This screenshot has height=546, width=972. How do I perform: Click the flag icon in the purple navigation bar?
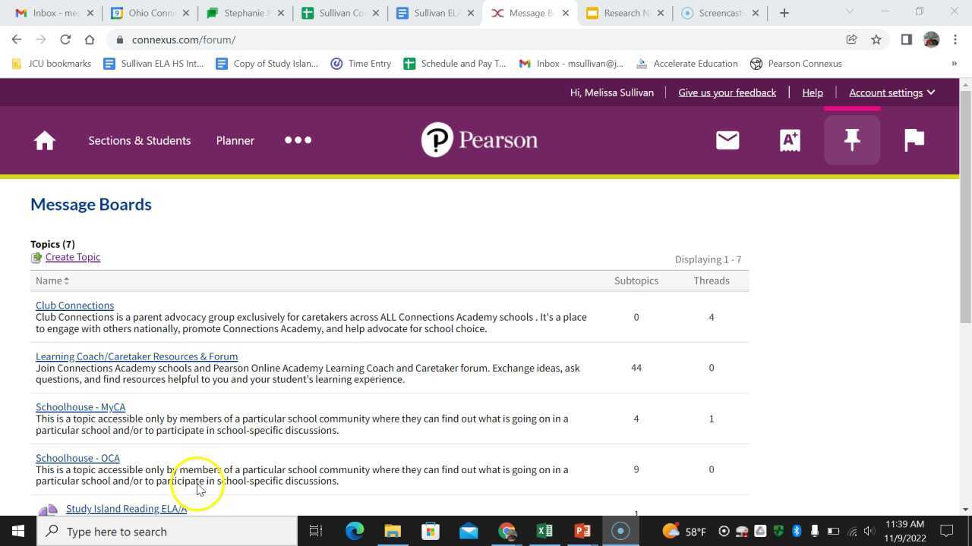point(914,140)
